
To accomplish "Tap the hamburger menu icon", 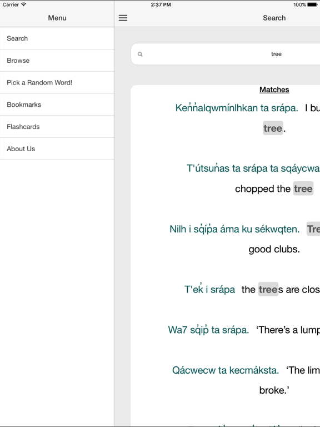I will pyautogui.click(x=123, y=18).
